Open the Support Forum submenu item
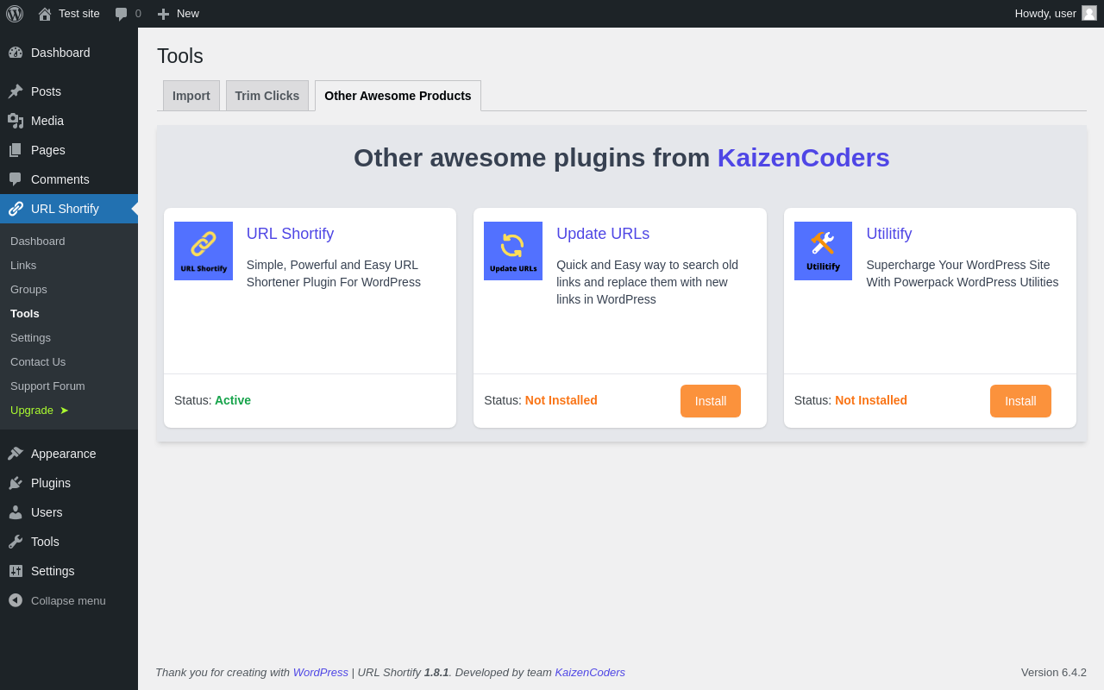The image size is (1104, 690). point(47,386)
